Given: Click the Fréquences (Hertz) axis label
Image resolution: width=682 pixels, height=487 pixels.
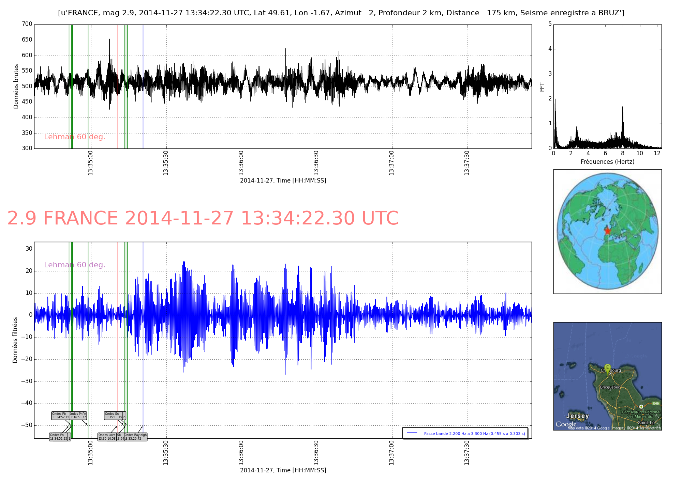Looking at the screenshot, I should 607,162.
